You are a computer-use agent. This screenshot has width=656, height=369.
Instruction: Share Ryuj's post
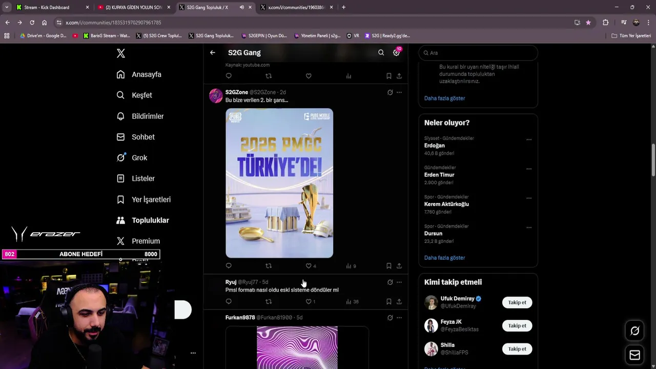point(399,302)
